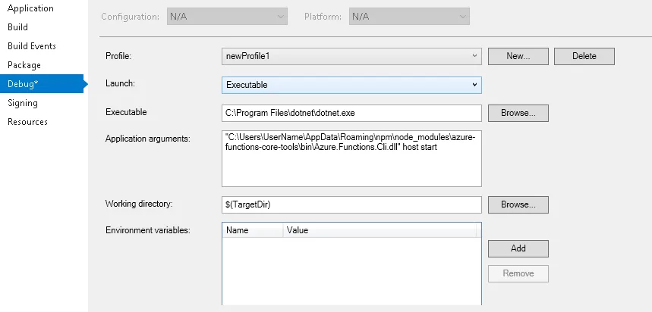Select the Package tab

pyautogui.click(x=24, y=65)
